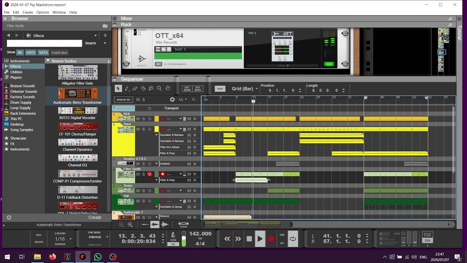Open the Search options dropdown arrow
This screenshot has height=263, width=467.
(105, 43)
